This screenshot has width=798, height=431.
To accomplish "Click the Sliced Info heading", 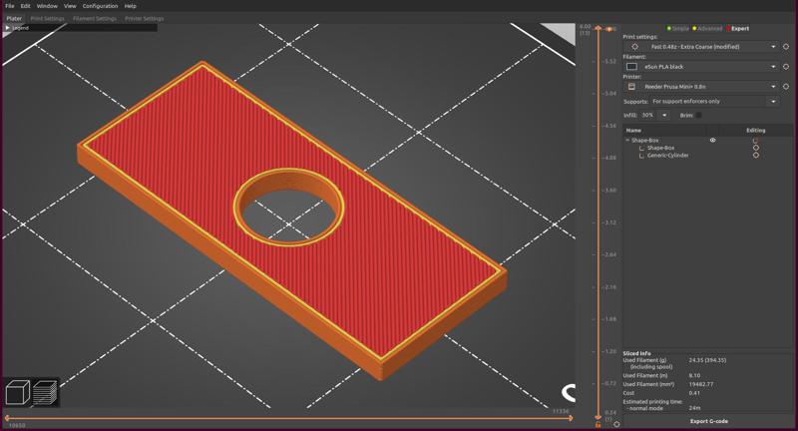I will [x=636, y=353].
